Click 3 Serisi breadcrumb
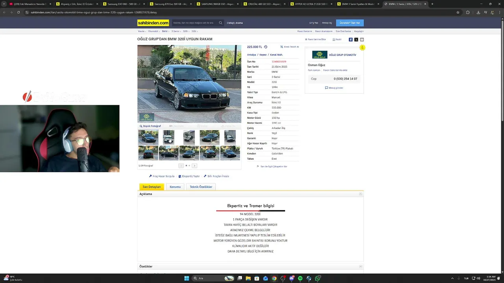This screenshot has width=504, height=283. click(x=175, y=31)
